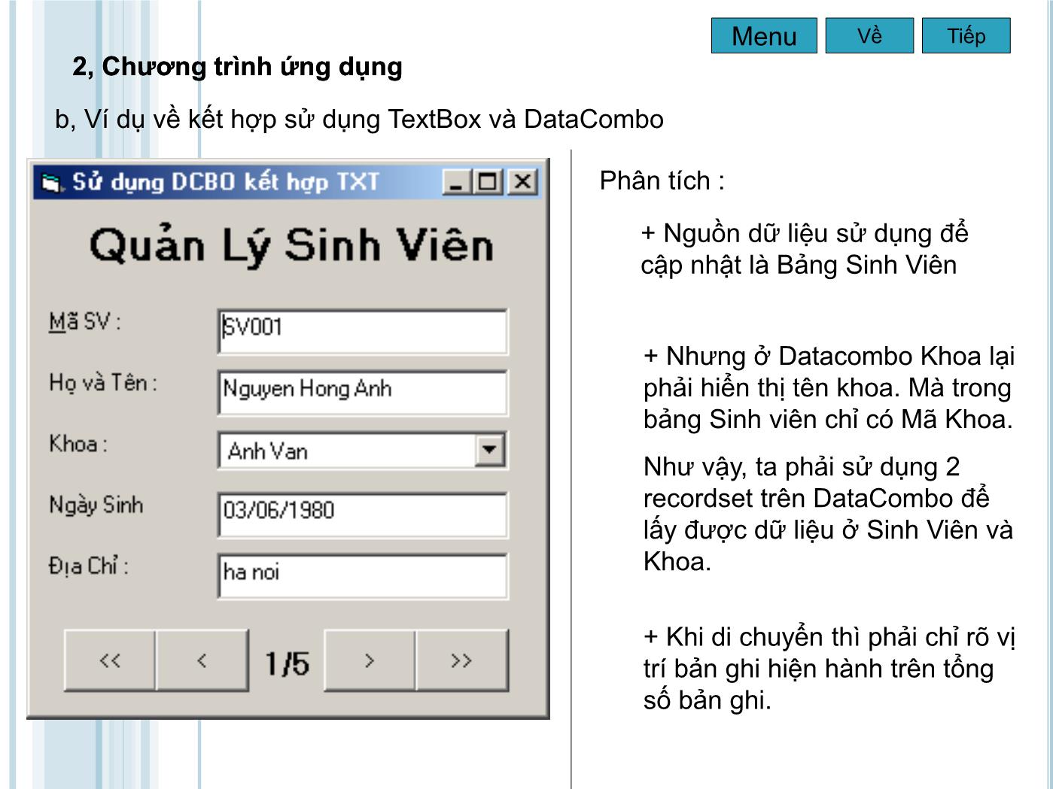1053x789 pixels.
Task: Maximize the Sử dụng DCBO window
Action: pyautogui.click(x=488, y=182)
